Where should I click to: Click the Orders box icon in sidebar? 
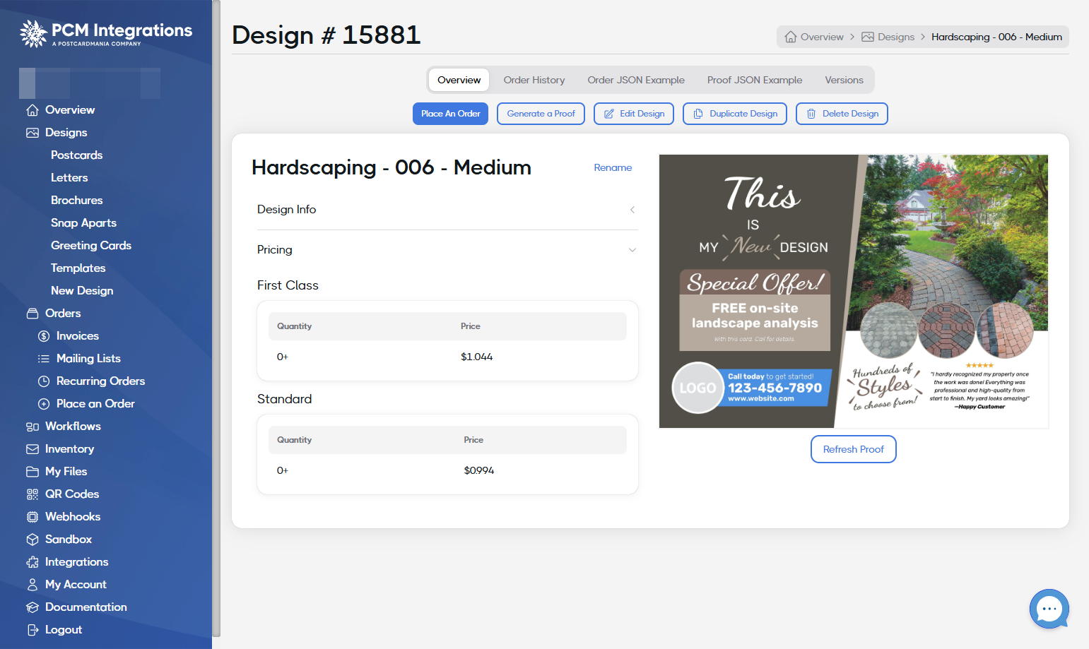tap(33, 314)
